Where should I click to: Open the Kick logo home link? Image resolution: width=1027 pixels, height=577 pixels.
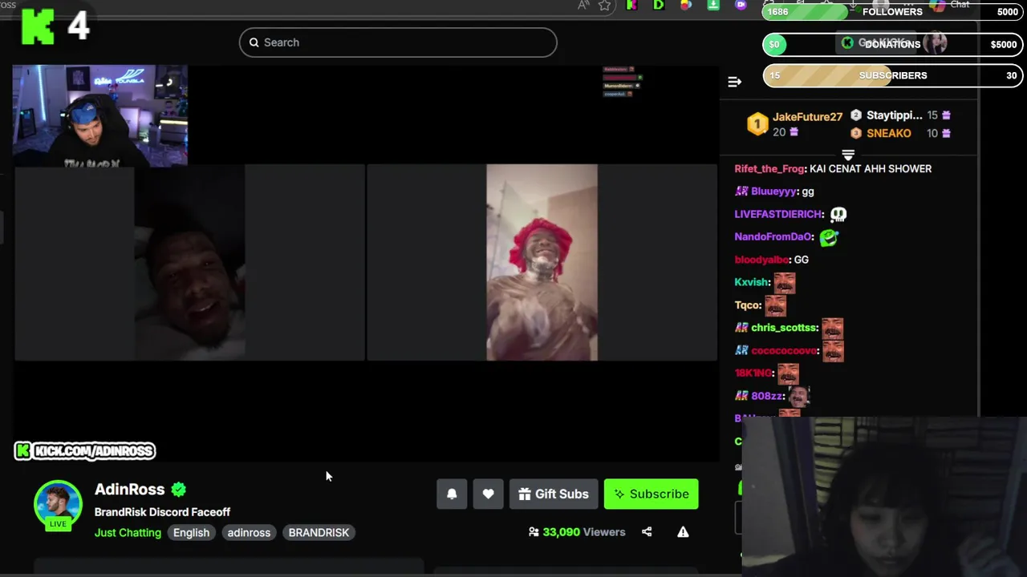pyautogui.click(x=38, y=26)
